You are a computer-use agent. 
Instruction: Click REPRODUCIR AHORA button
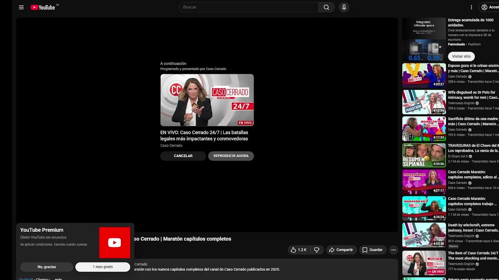pos(231,156)
